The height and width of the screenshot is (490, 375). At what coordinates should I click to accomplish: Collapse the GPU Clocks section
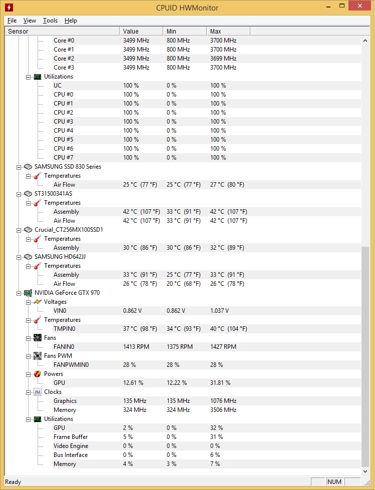coord(28,392)
